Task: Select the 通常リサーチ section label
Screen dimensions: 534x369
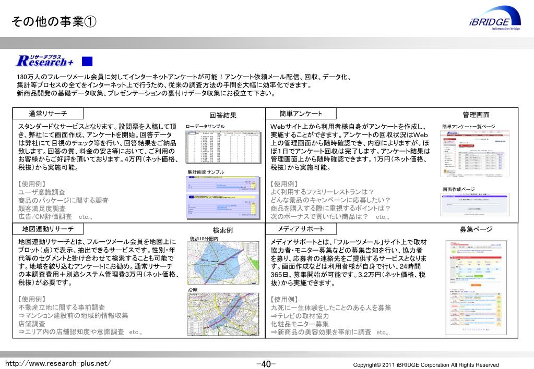Action: click(x=48, y=114)
